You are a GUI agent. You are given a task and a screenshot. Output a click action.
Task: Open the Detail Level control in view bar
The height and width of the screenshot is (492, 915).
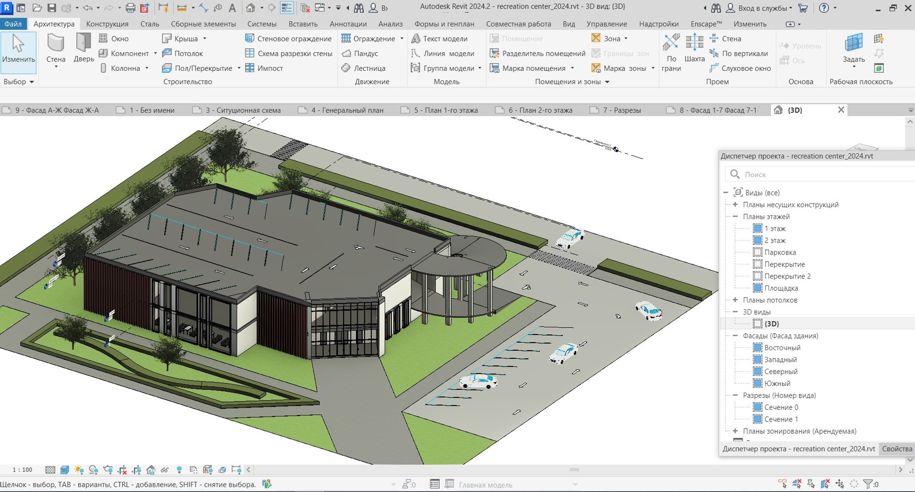(x=50, y=470)
